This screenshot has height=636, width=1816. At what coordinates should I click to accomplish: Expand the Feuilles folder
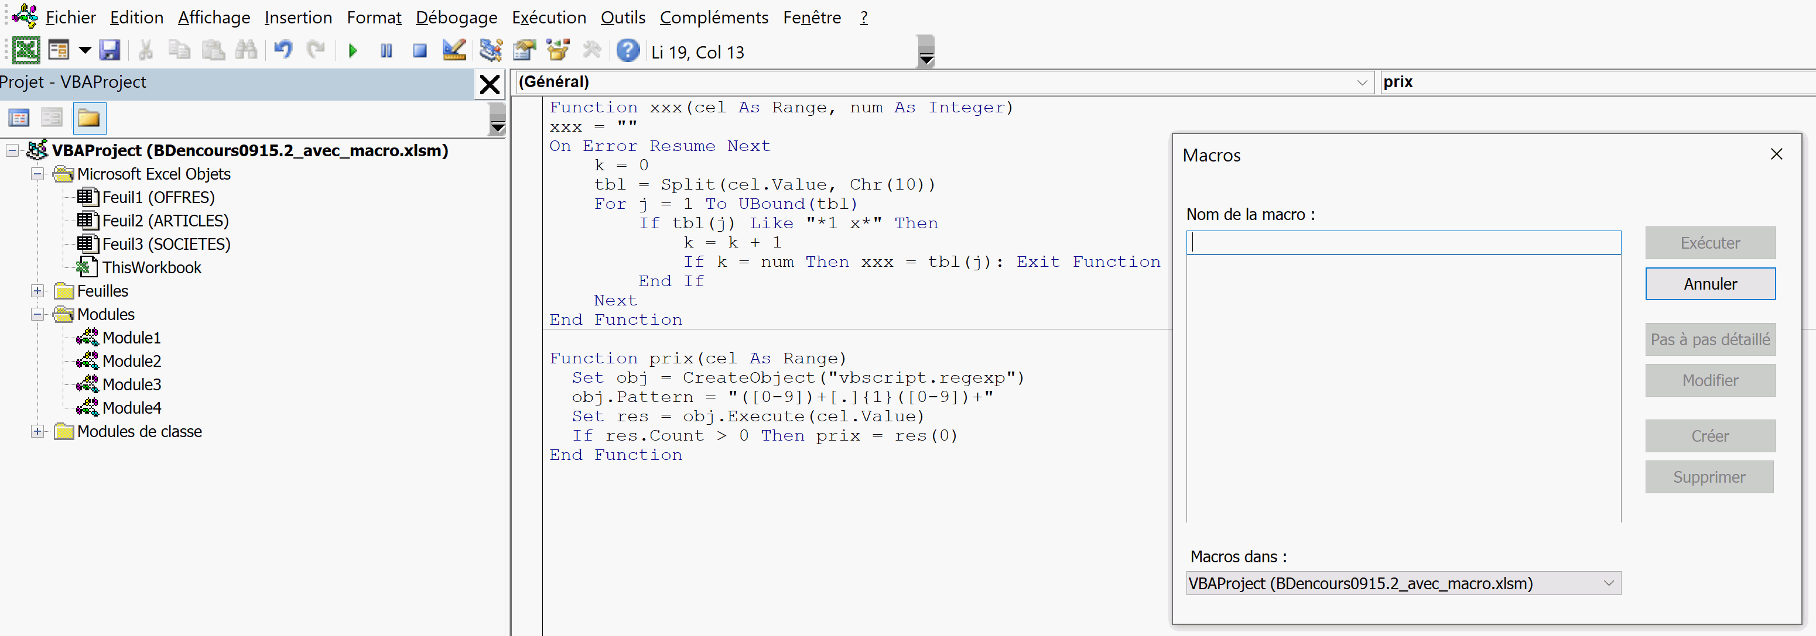[37, 291]
